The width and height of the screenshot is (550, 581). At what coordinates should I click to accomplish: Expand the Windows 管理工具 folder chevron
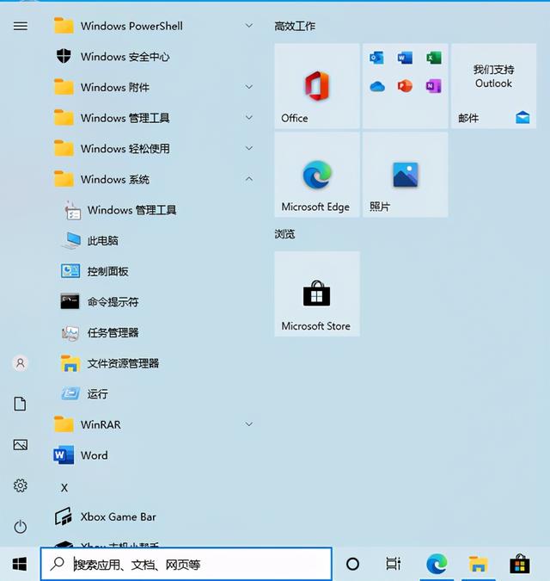pyautogui.click(x=249, y=117)
